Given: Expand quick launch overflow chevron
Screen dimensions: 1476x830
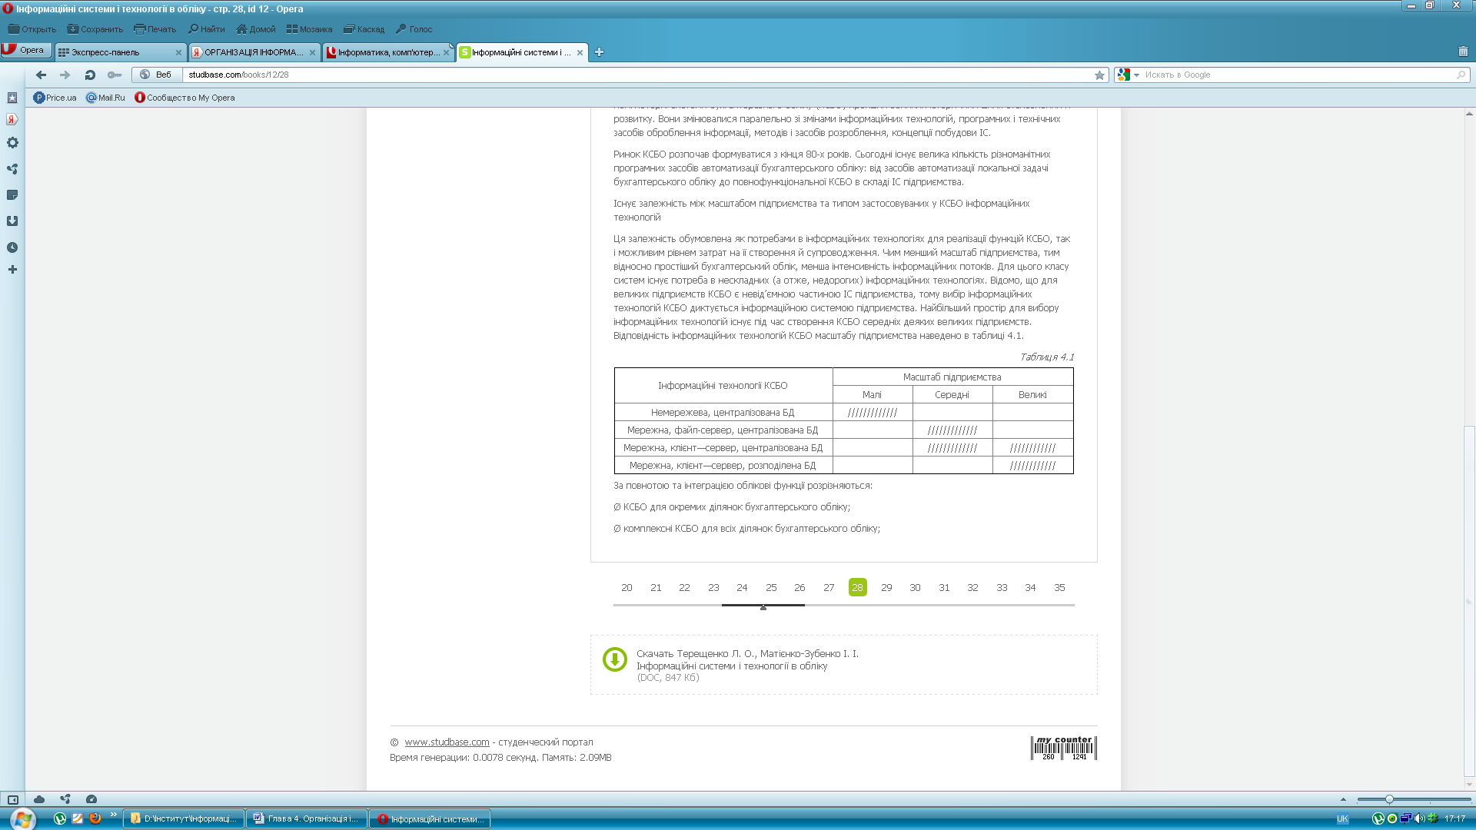Looking at the screenshot, I should [x=114, y=815].
